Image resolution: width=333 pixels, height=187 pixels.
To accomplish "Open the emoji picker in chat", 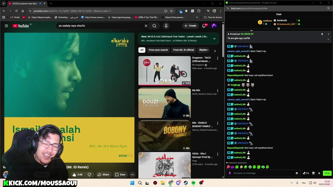I will point(297,173).
